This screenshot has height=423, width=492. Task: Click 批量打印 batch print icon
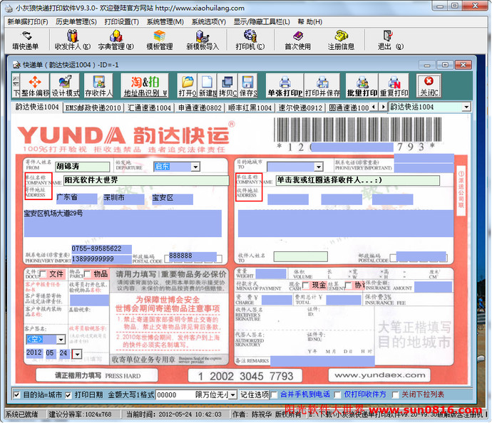(x=362, y=85)
